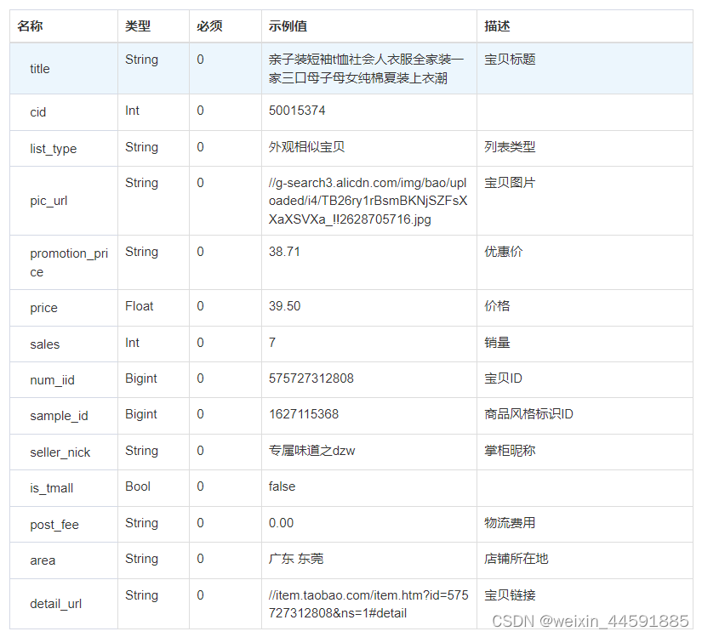This screenshot has height=637, width=702.
Task: Click the example value 广东 东莞
Action: point(296,559)
